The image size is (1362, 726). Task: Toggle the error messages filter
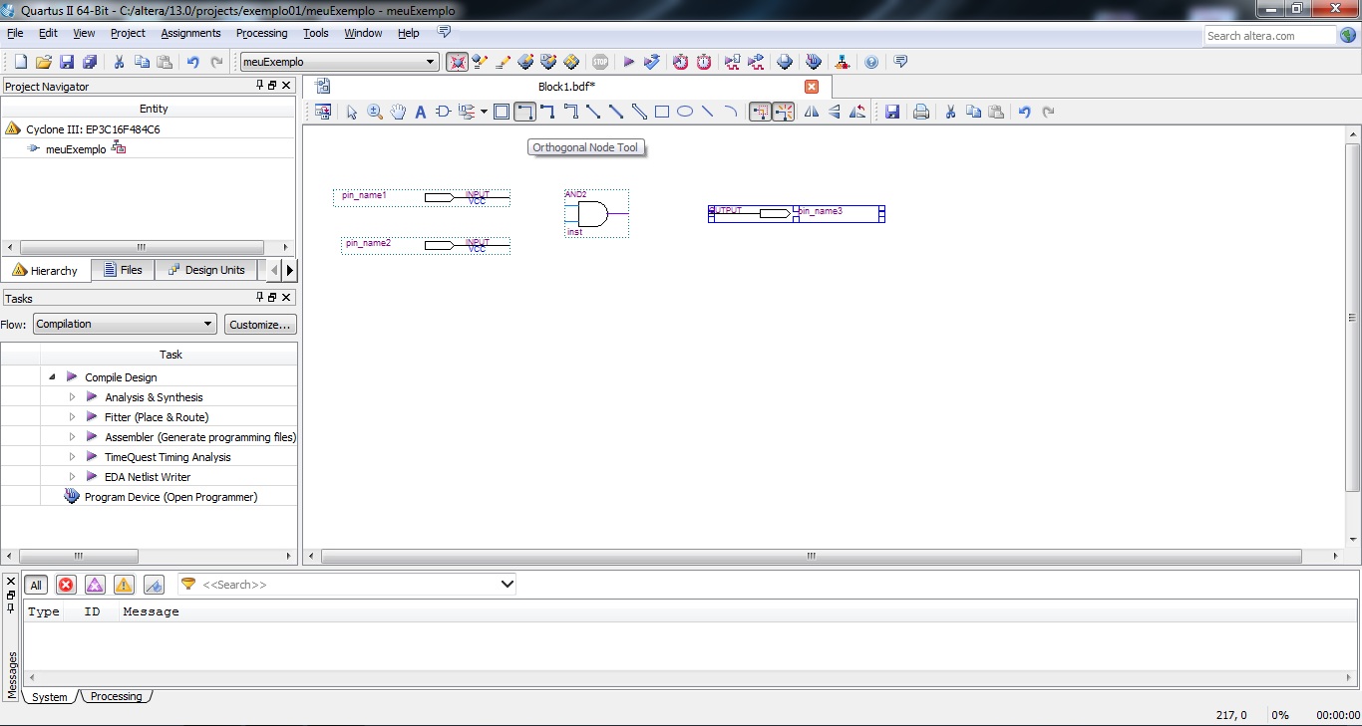(x=66, y=585)
